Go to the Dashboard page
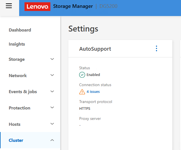181x150 pixels. click(20, 30)
